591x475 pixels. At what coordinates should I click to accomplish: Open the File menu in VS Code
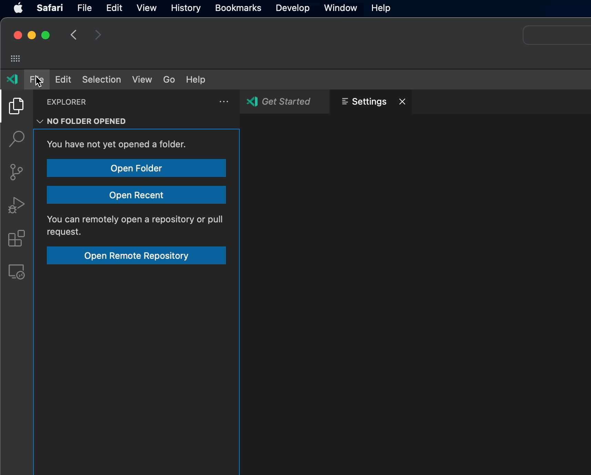(x=36, y=79)
